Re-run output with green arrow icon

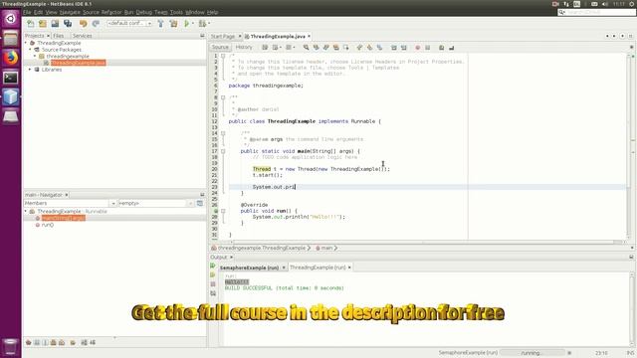pyautogui.click(x=213, y=266)
